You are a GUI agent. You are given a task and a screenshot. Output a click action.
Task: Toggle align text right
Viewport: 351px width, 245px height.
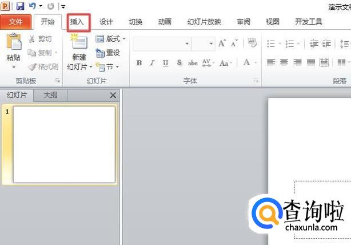click(297, 62)
